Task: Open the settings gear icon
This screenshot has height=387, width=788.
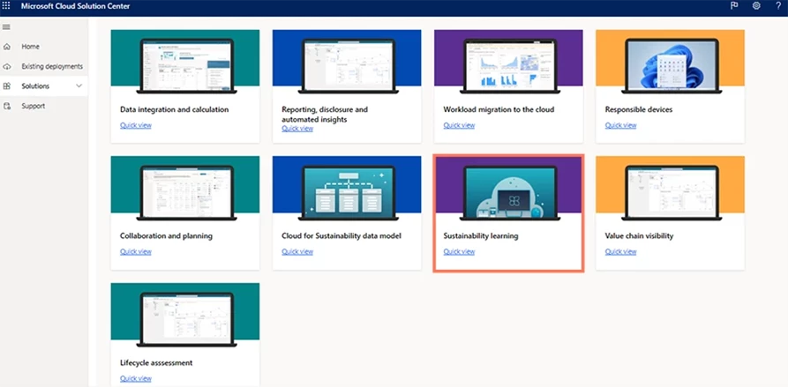Action: (756, 5)
